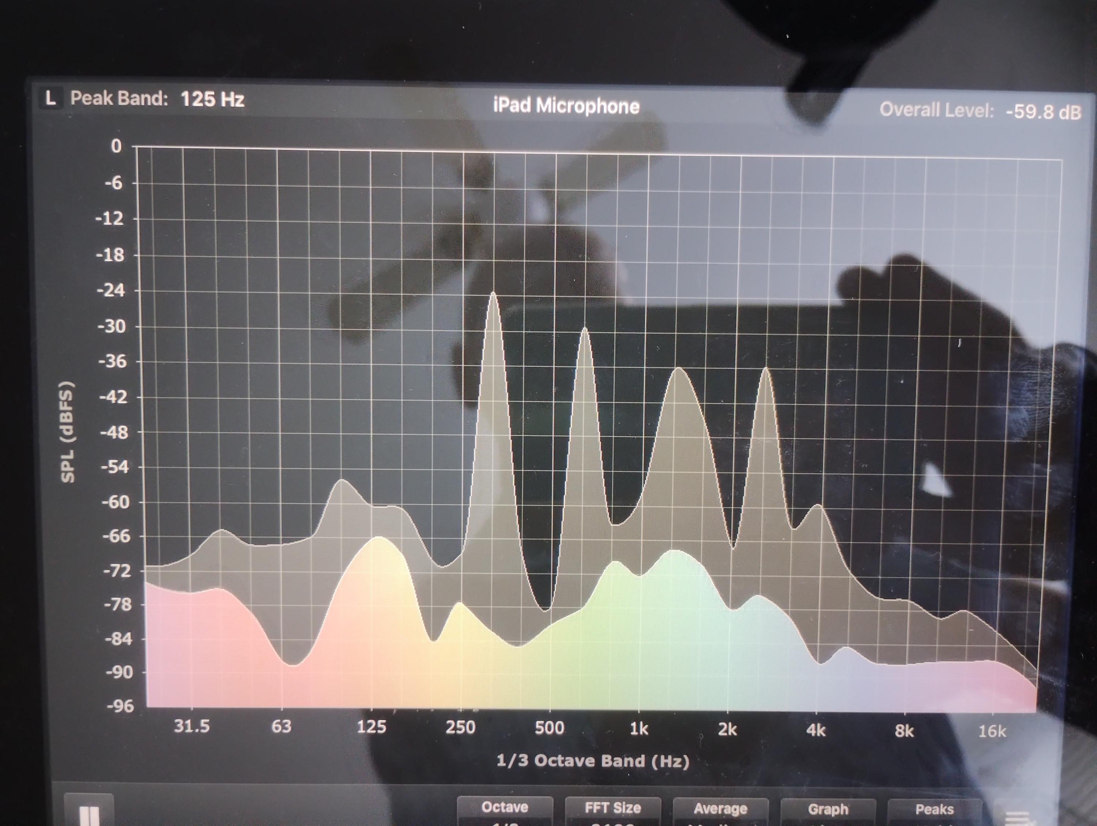Open the menu lines icon beside Peaks
The image size is (1097, 826).
point(1018,817)
